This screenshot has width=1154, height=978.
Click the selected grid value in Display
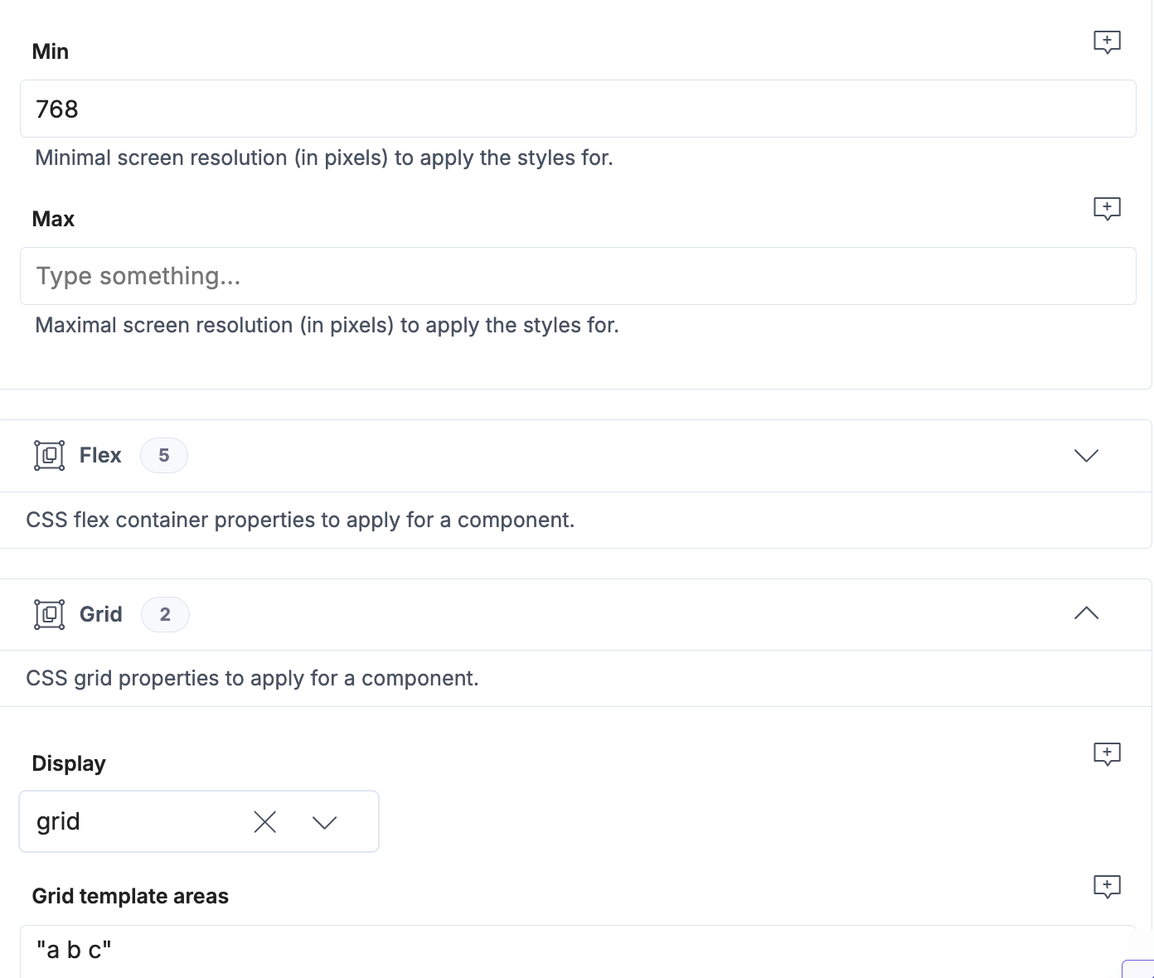point(58,821)
